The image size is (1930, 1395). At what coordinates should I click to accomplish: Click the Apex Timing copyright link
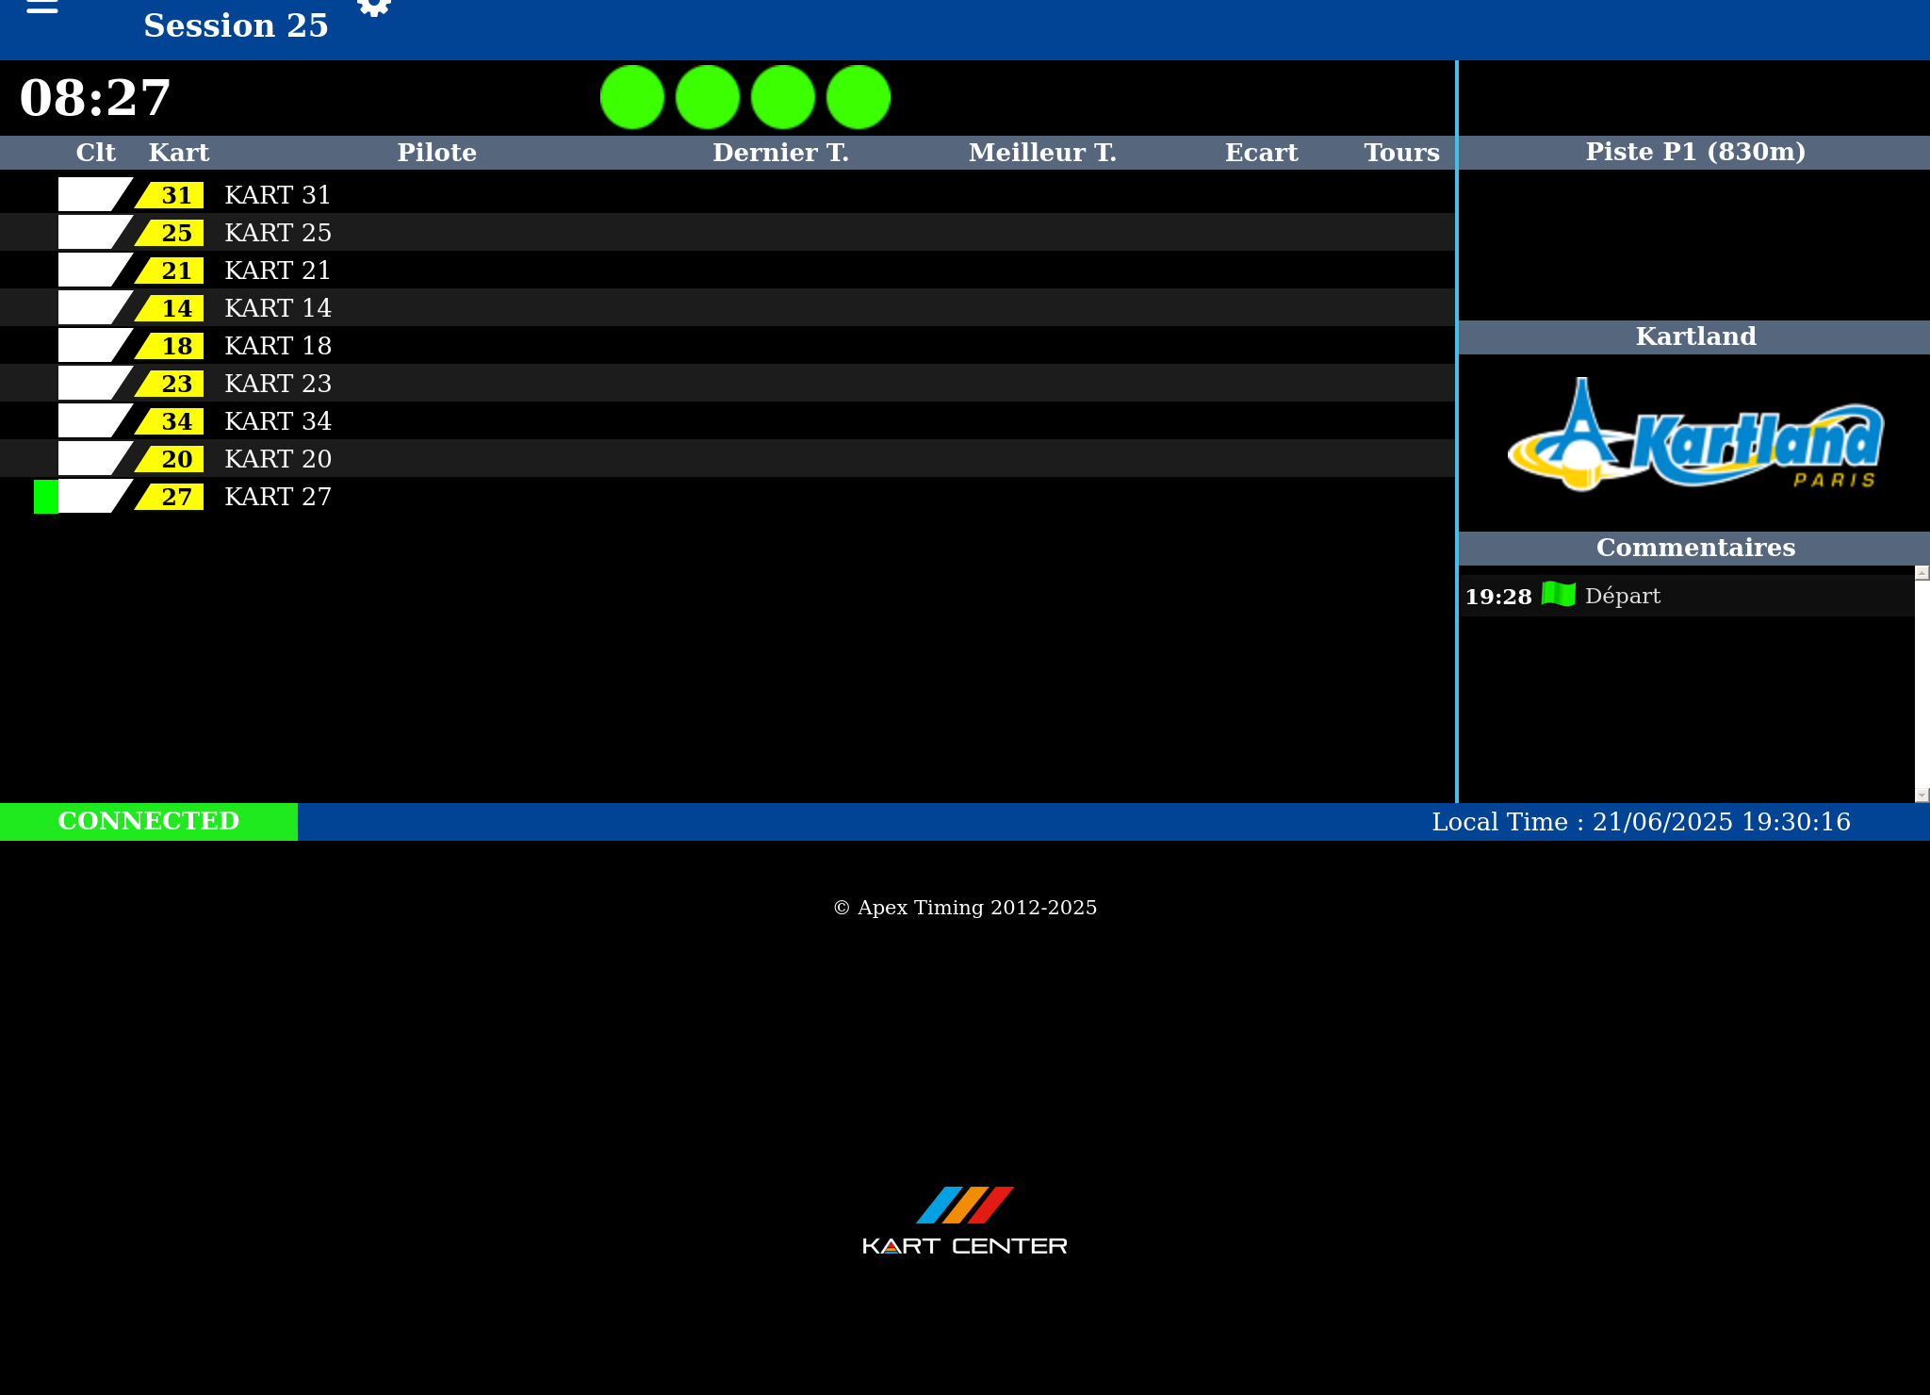coord(965,908)
